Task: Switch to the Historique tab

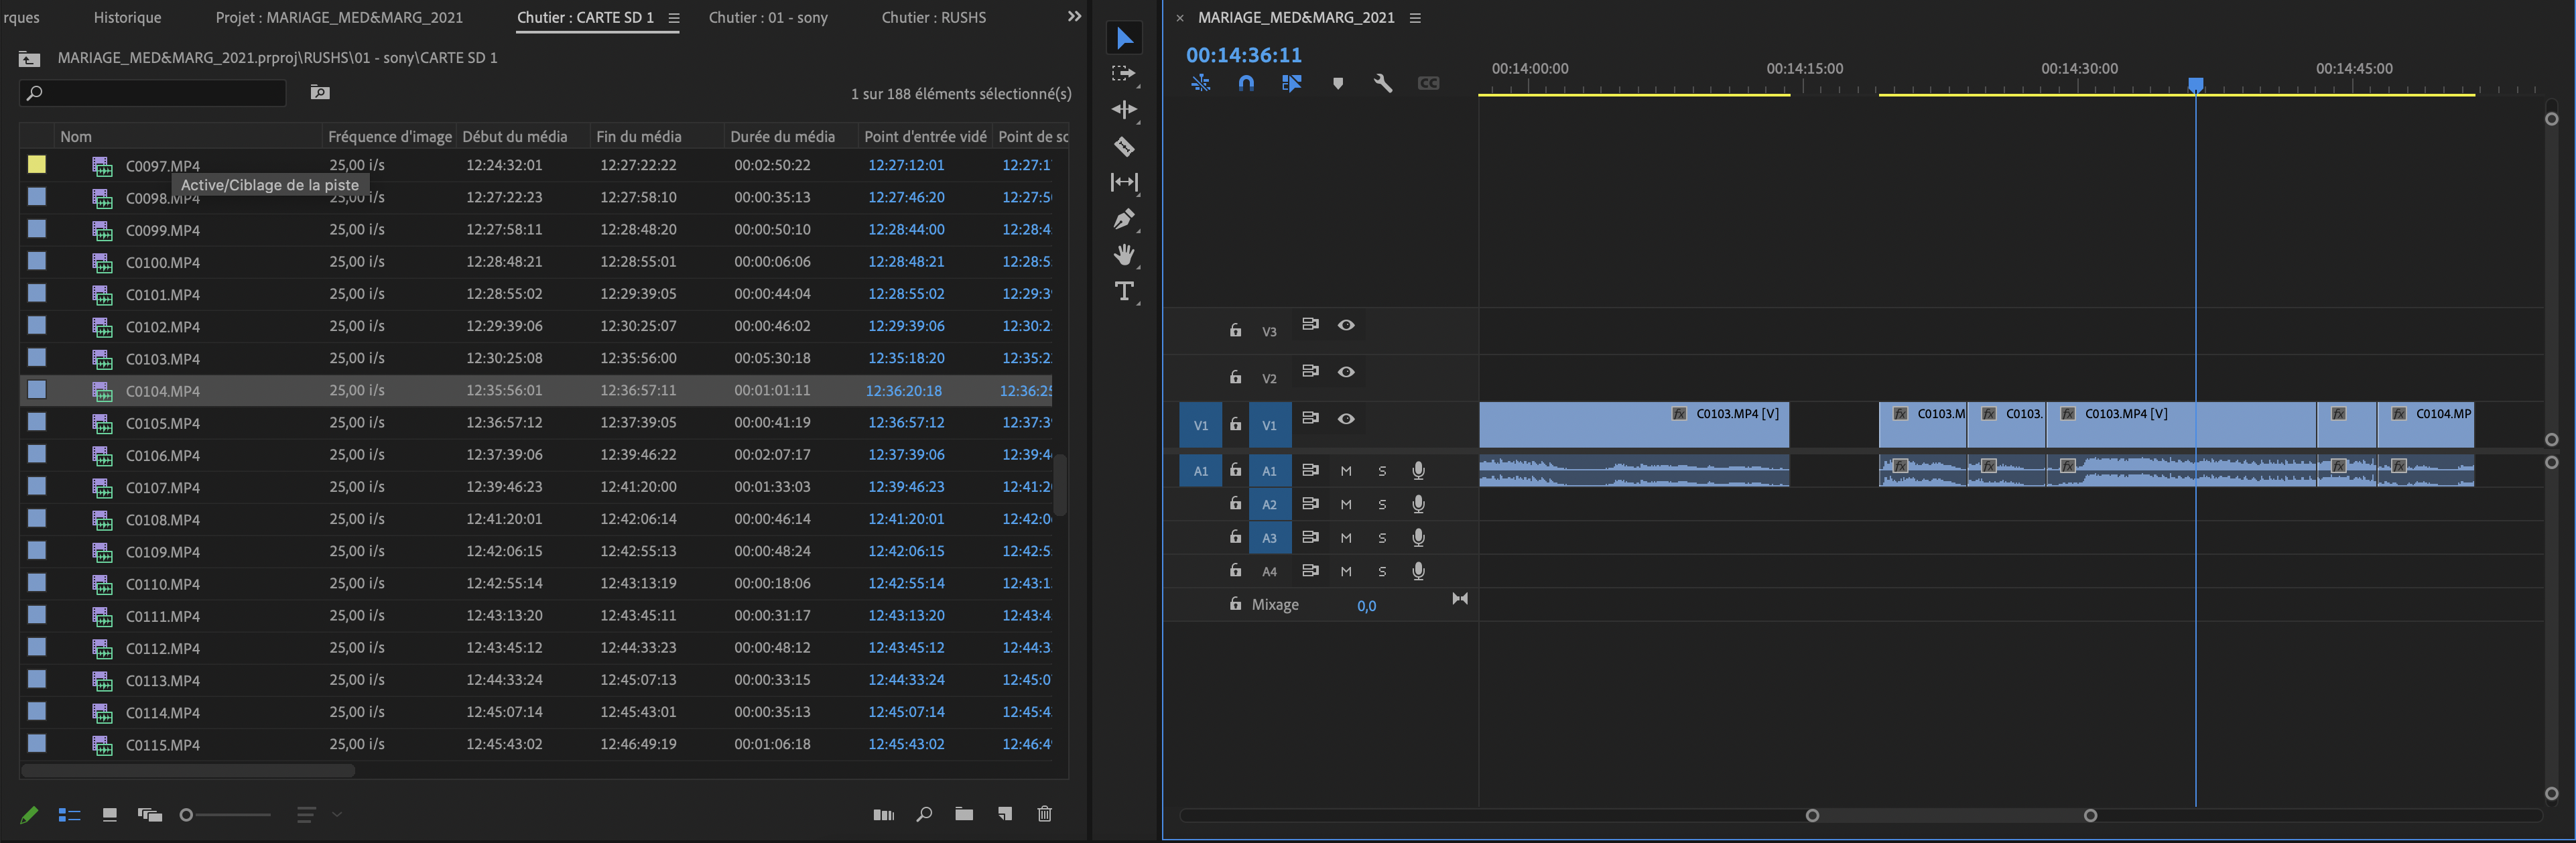Action: pos(127,18)
